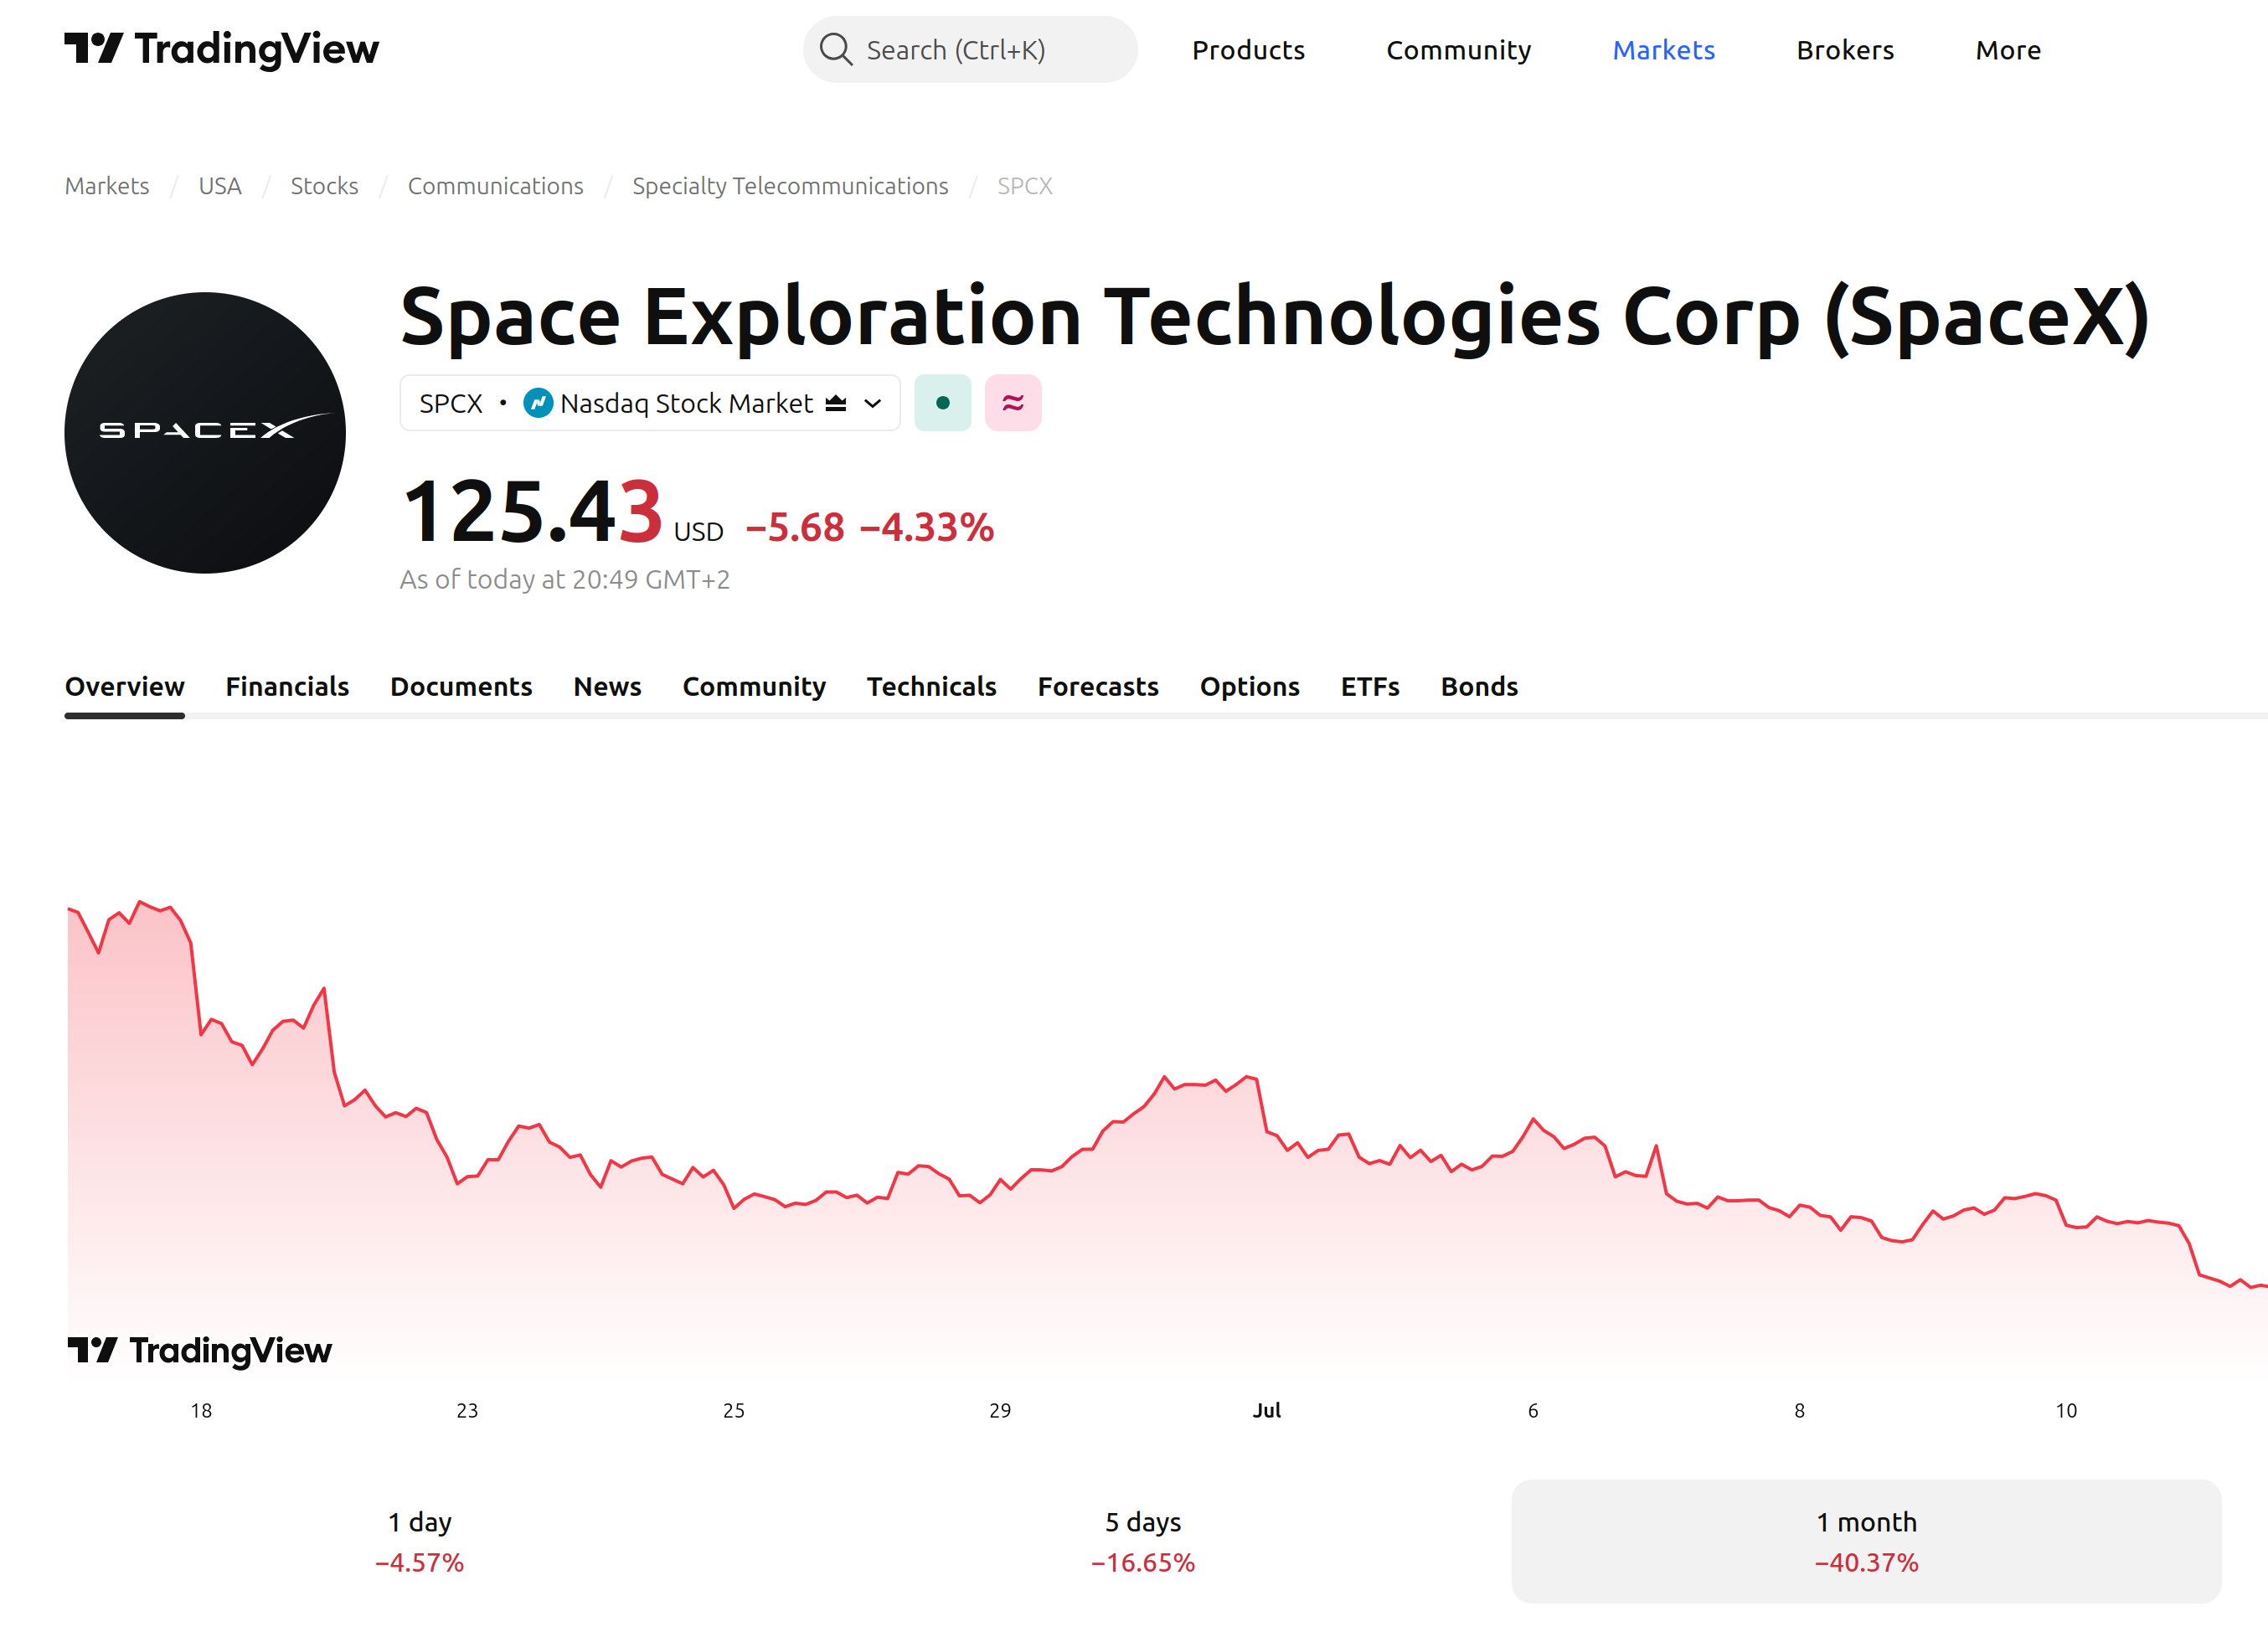Click the SpaceX company logo
Viewport: 2268px width, 1637px height.
[x=205, y=432]
